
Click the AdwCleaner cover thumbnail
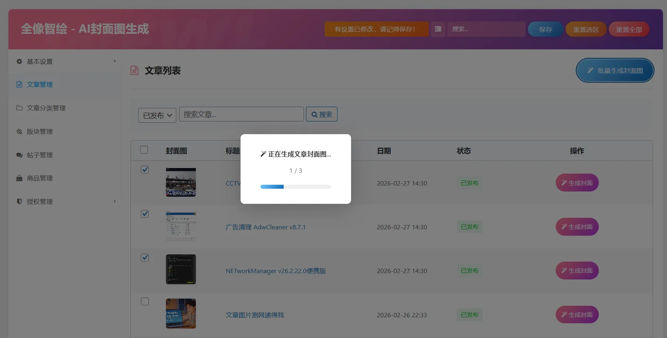(x=181, y=226)
